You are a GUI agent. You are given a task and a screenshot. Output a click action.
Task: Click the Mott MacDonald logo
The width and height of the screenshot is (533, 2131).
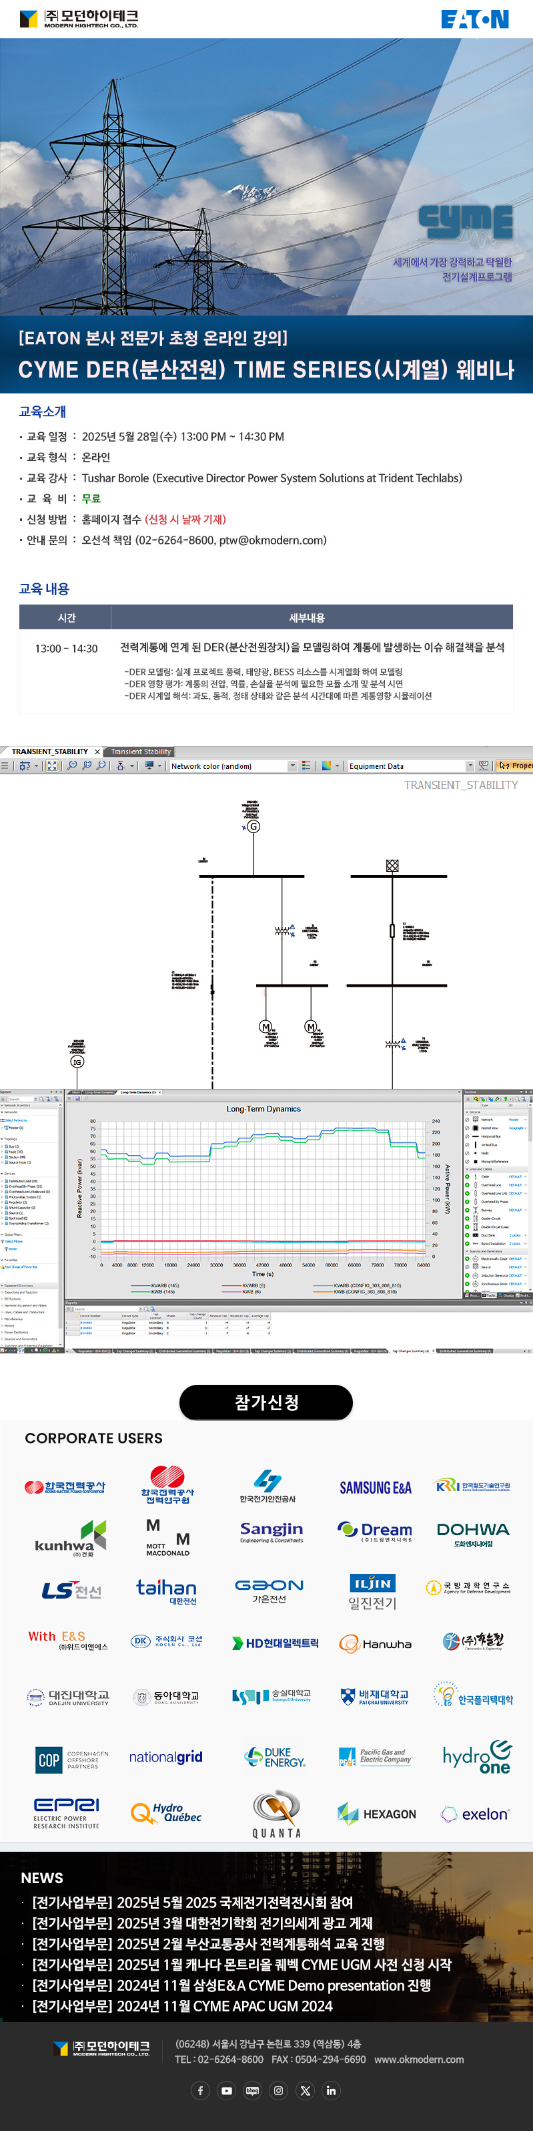pyautogui.click(x=167, y=1538)
